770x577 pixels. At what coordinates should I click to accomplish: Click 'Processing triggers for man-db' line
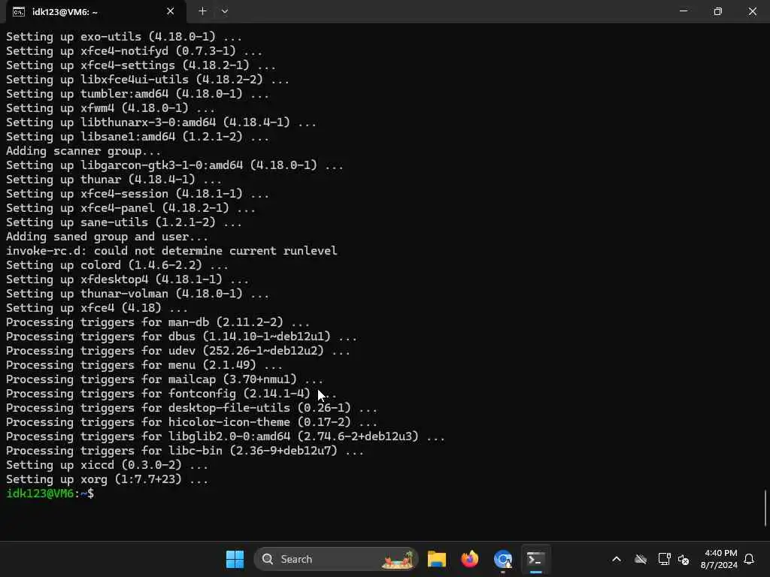click(x=158, y=323)
